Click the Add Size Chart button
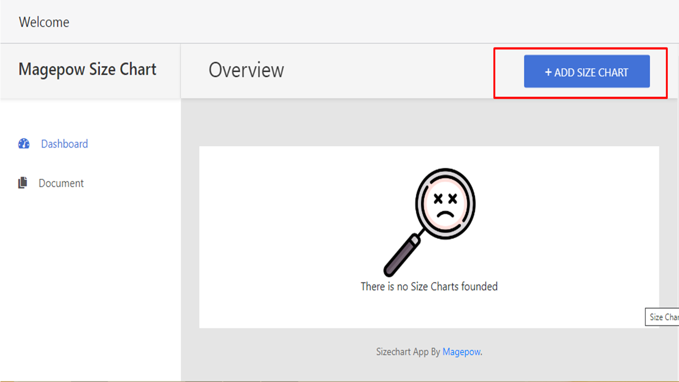This screenshot has width=679, height=382. [586, 71]
